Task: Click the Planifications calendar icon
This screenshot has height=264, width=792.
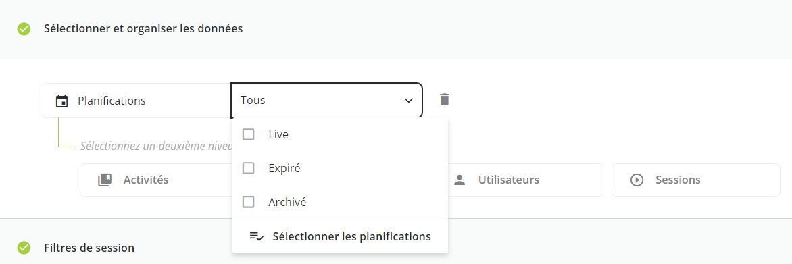Action: (61, 101)
